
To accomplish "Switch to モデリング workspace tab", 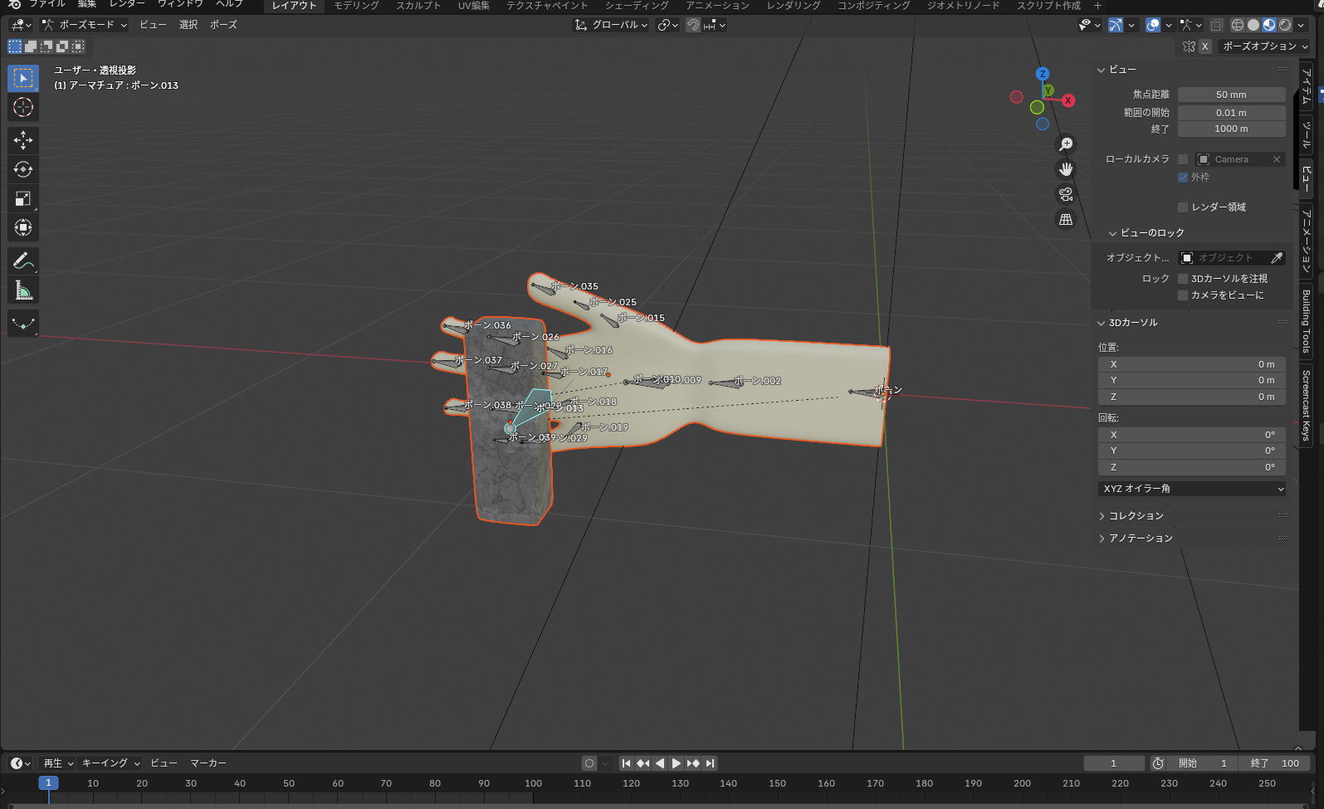I will 357,5.
